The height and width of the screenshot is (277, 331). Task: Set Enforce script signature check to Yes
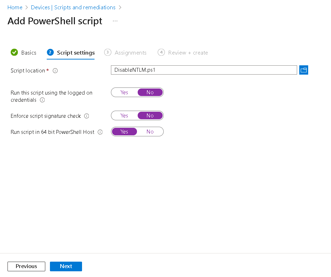[124, 116]
